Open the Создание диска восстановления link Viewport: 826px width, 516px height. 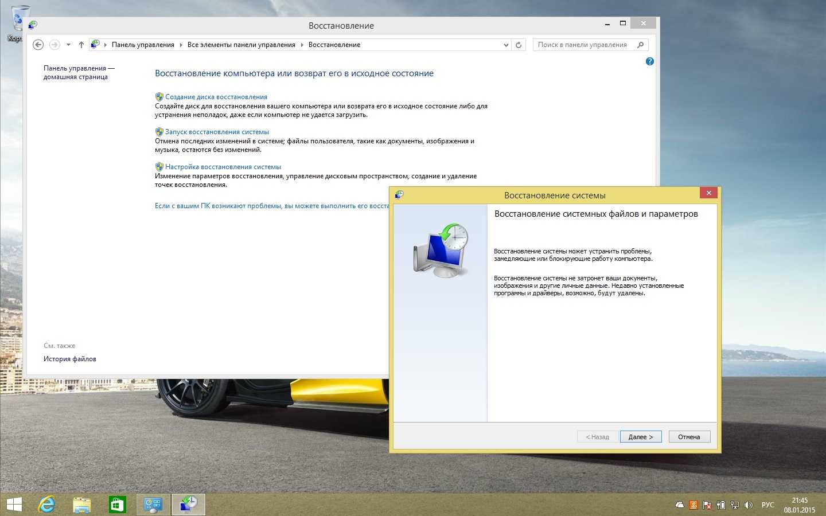click(216, 97)
